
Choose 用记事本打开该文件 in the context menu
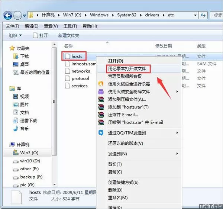[x=139, y=69]
